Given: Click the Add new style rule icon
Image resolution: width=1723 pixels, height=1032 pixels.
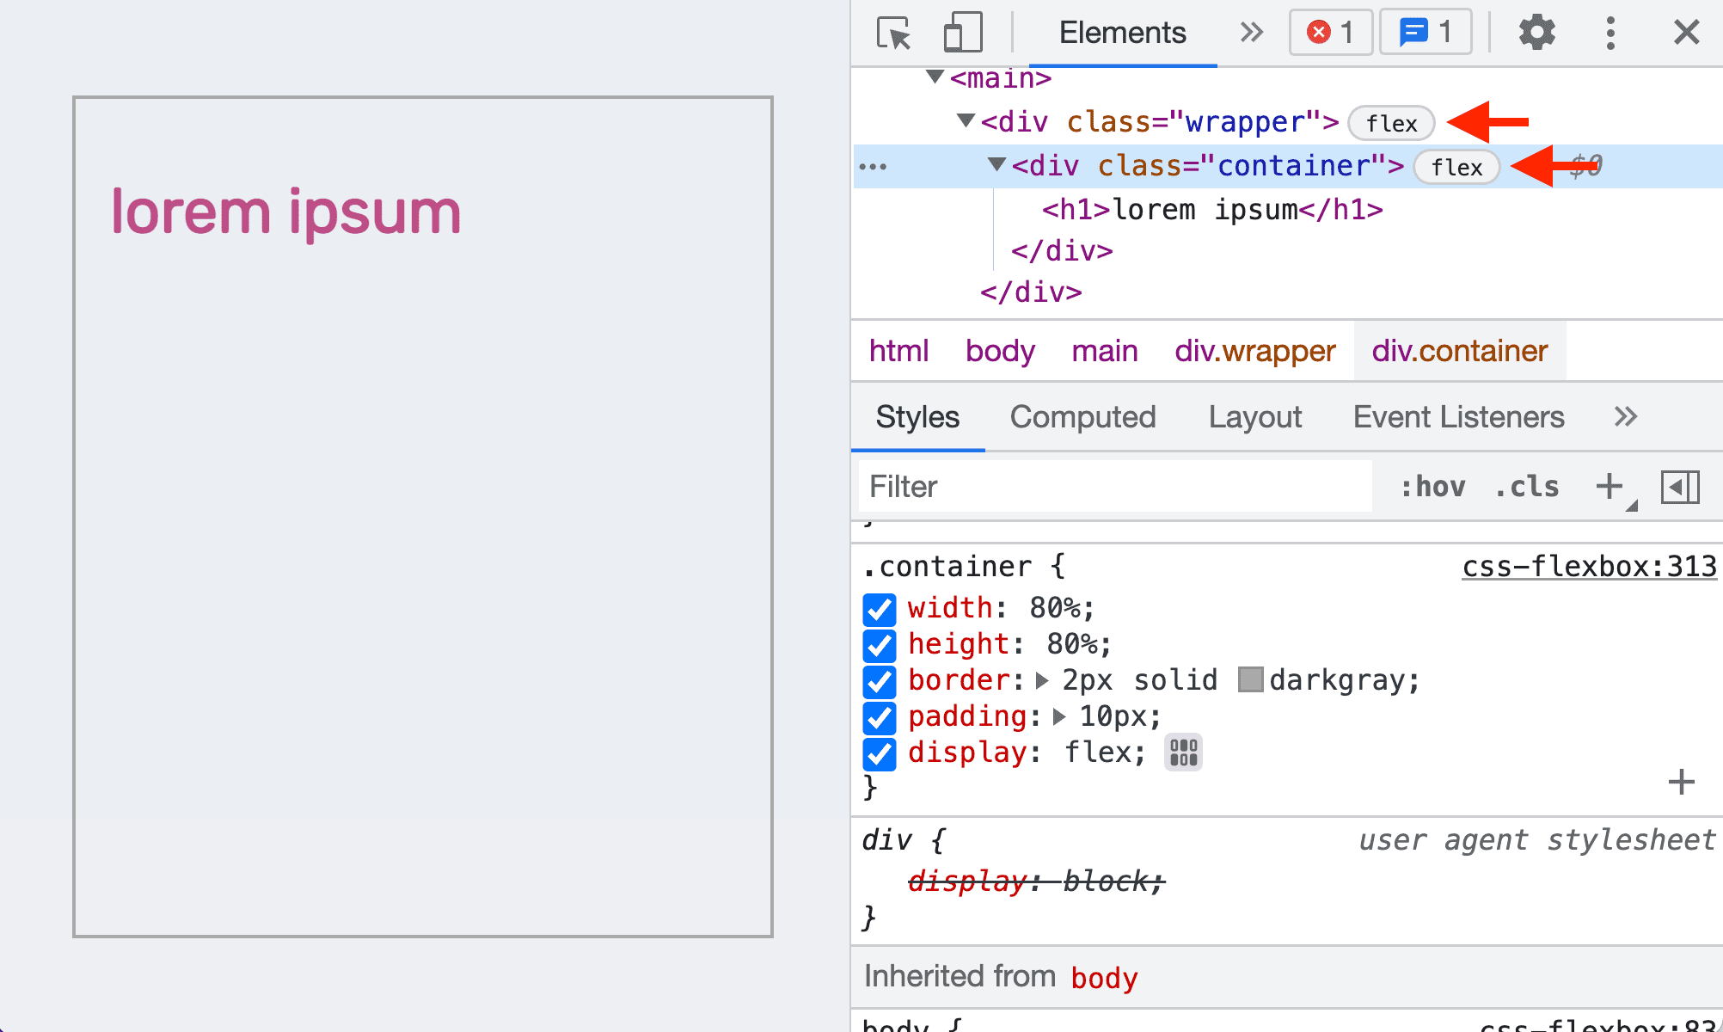Looking at the screenshot, I should [x=1610, y=485].
